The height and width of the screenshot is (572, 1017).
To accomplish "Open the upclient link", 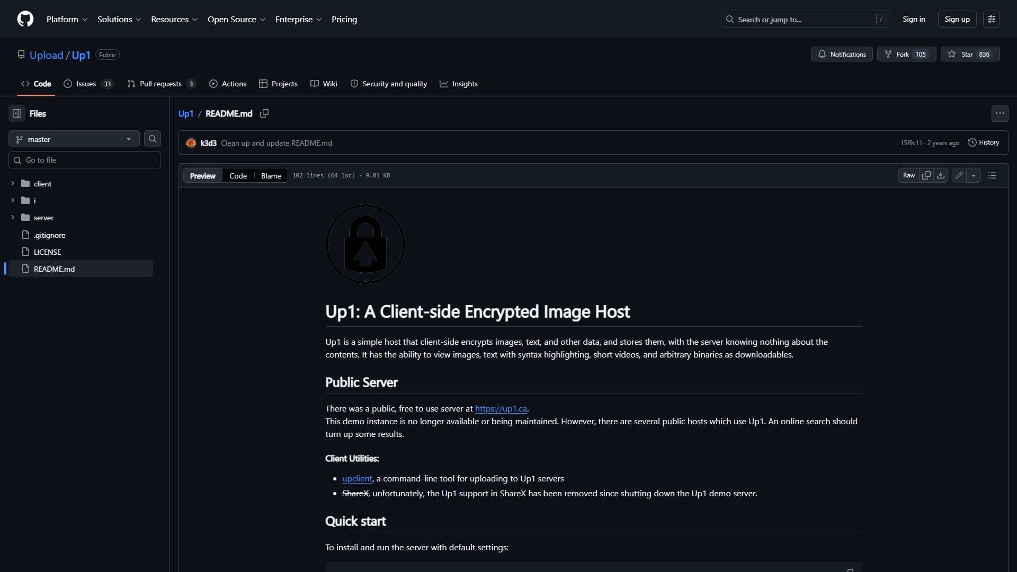I will pyautogui.click(x=357, y=478).
